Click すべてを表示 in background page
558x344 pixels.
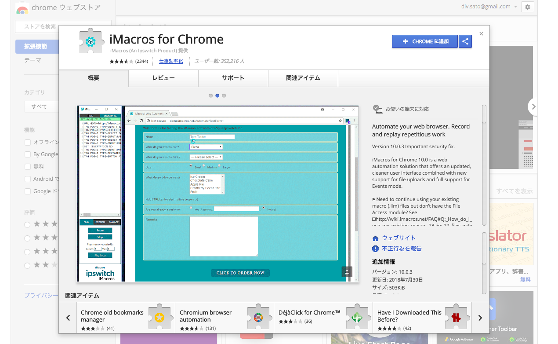(x=515, y=191)
